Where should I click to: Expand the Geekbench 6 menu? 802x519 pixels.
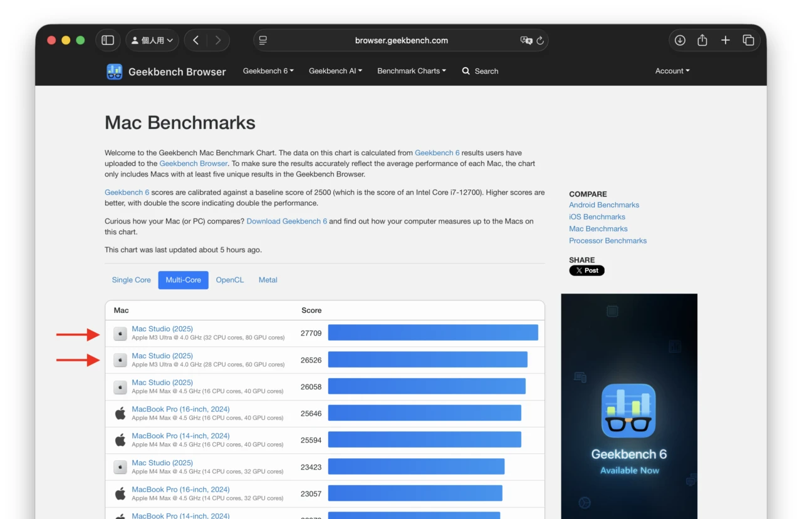tap(268, 71)
